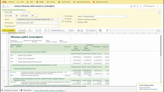Switch to Начальная страница tab

10,90
